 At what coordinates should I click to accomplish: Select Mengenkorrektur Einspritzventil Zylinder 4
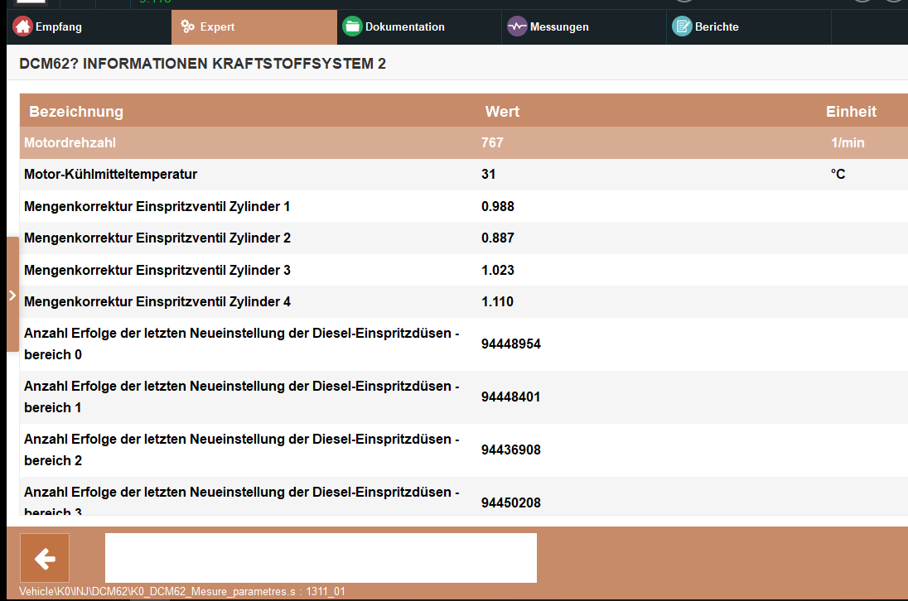point(464,301)
